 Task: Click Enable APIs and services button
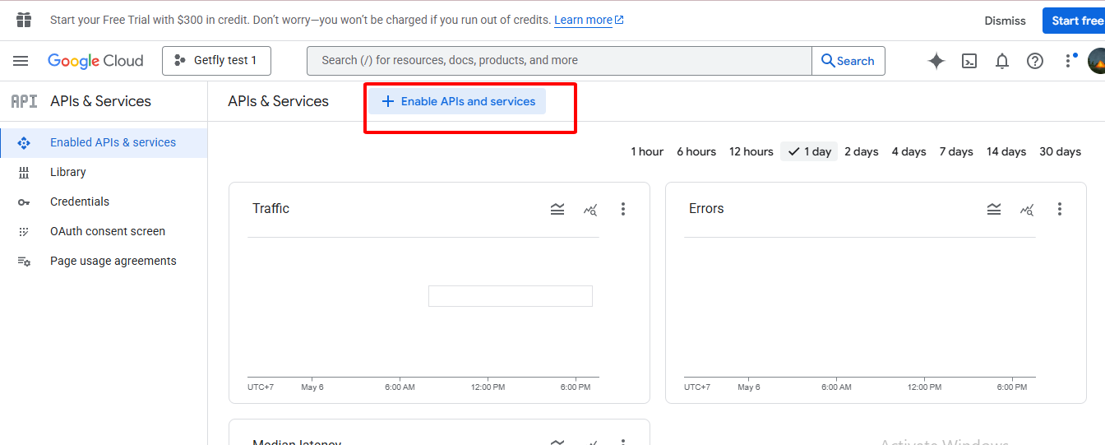click(x=457, y=102)
